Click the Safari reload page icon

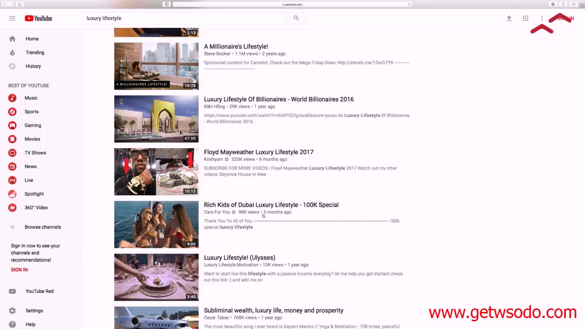point(409,4)
